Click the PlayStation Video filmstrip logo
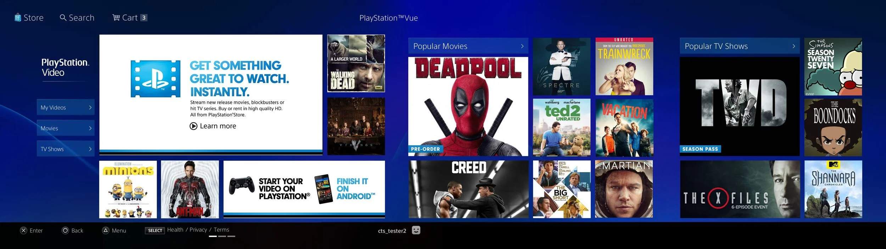 click(155, 79)
